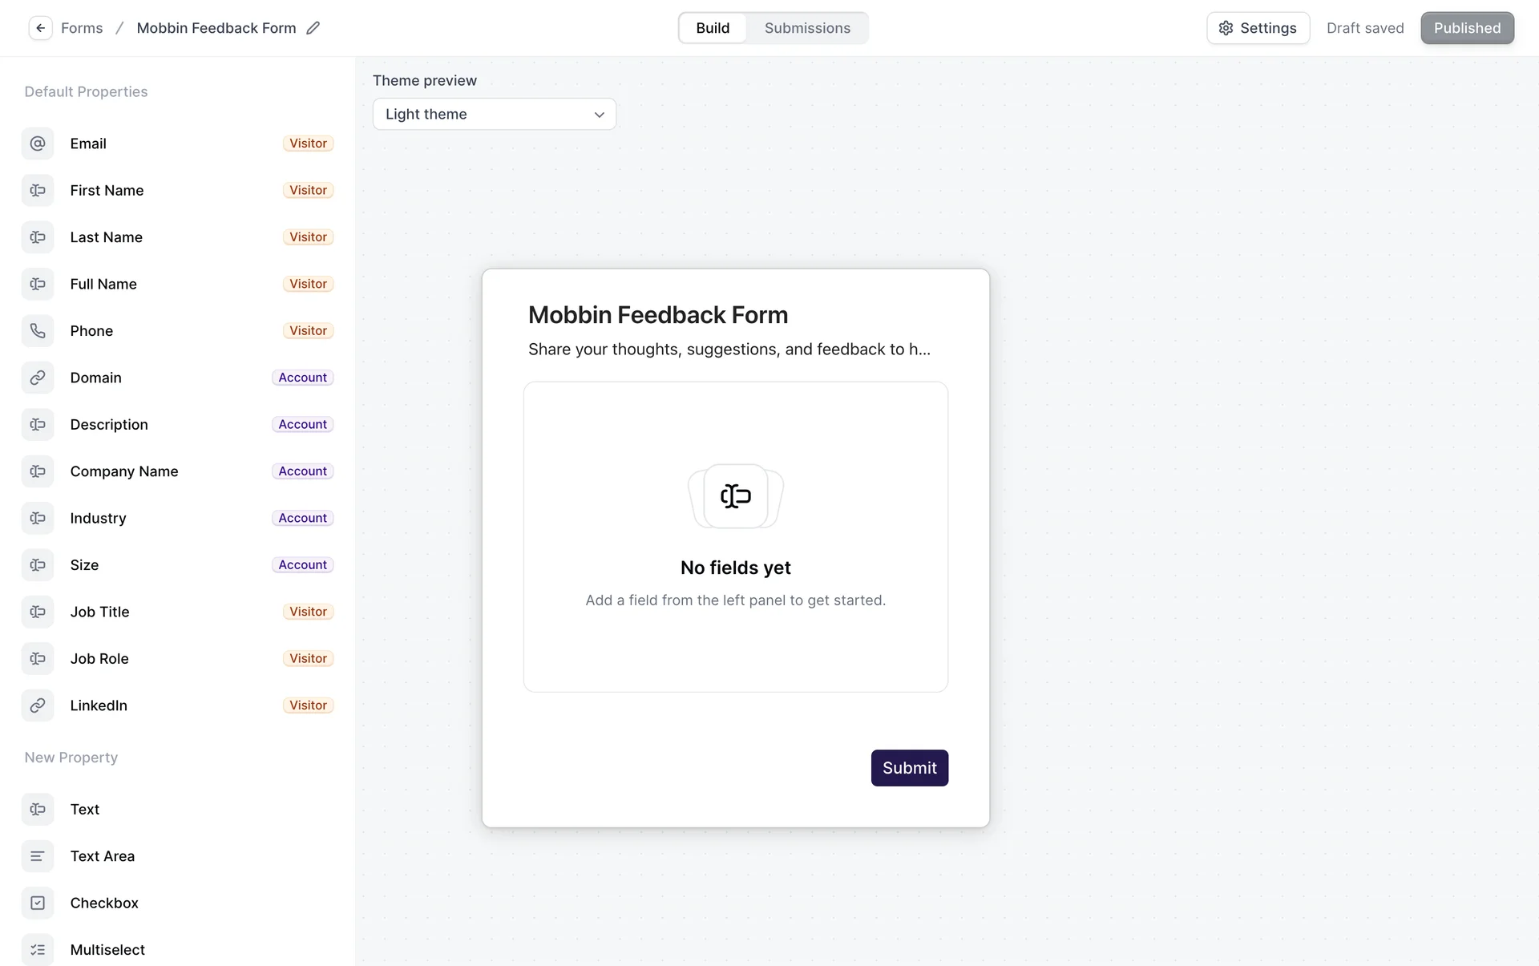Click the LinkedIn link icon
The height and width of the screenshot is (966, 1539).
(x=38, y=705)
